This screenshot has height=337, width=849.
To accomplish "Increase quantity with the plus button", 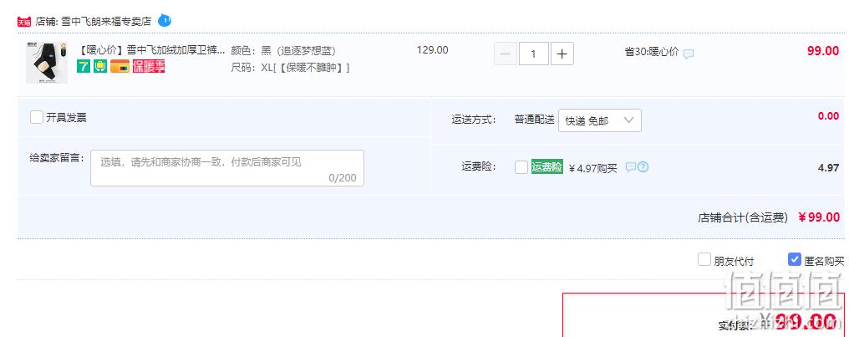I will coord(562,54).
